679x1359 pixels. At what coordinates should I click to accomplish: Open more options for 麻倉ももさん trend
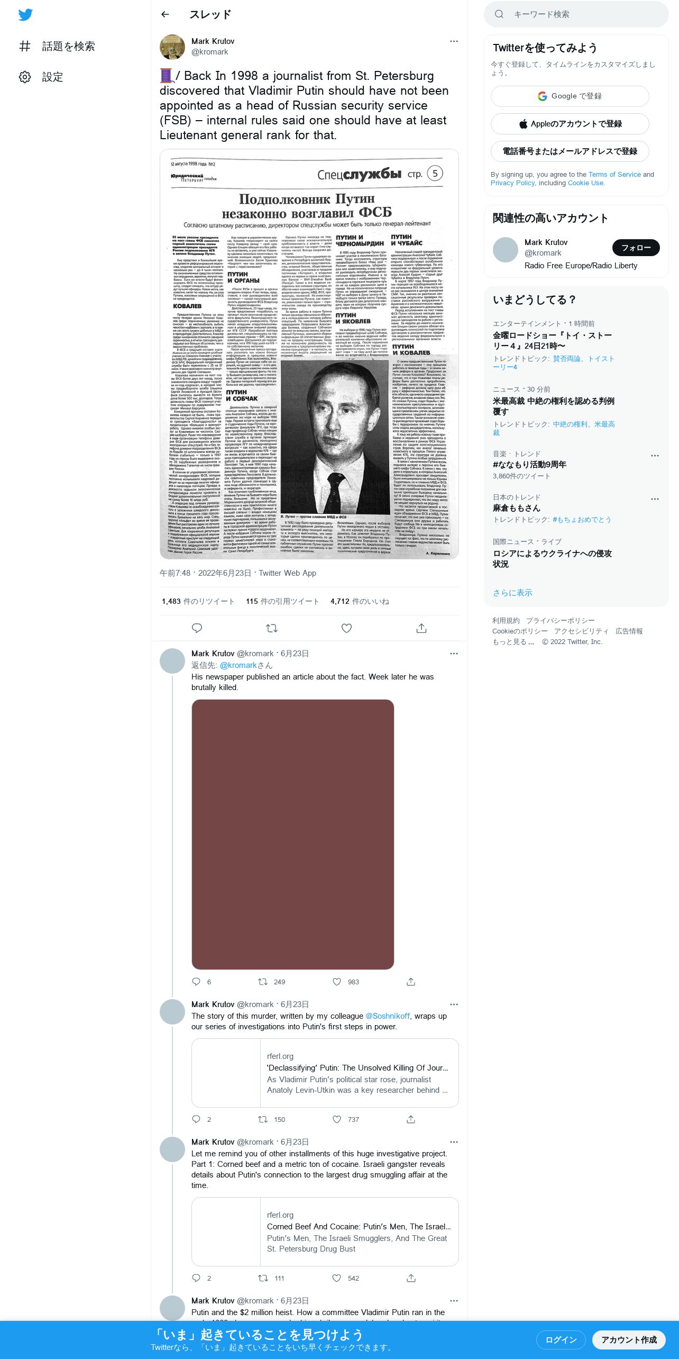click(655, 499)
